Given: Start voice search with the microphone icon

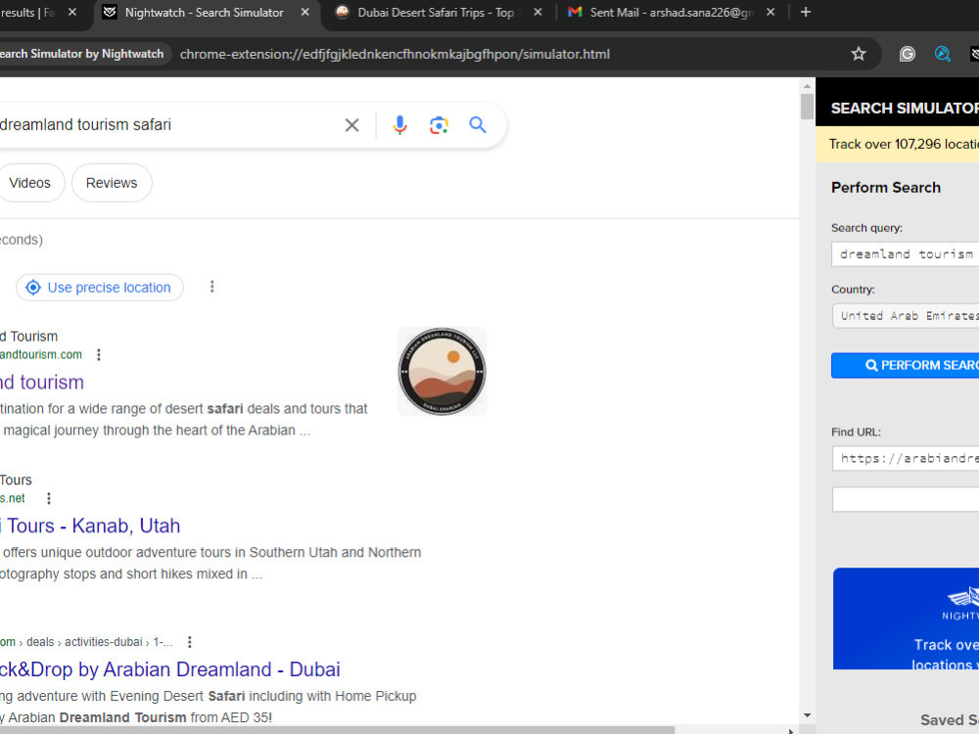Looking at the screenshot, I should (399, 125).
